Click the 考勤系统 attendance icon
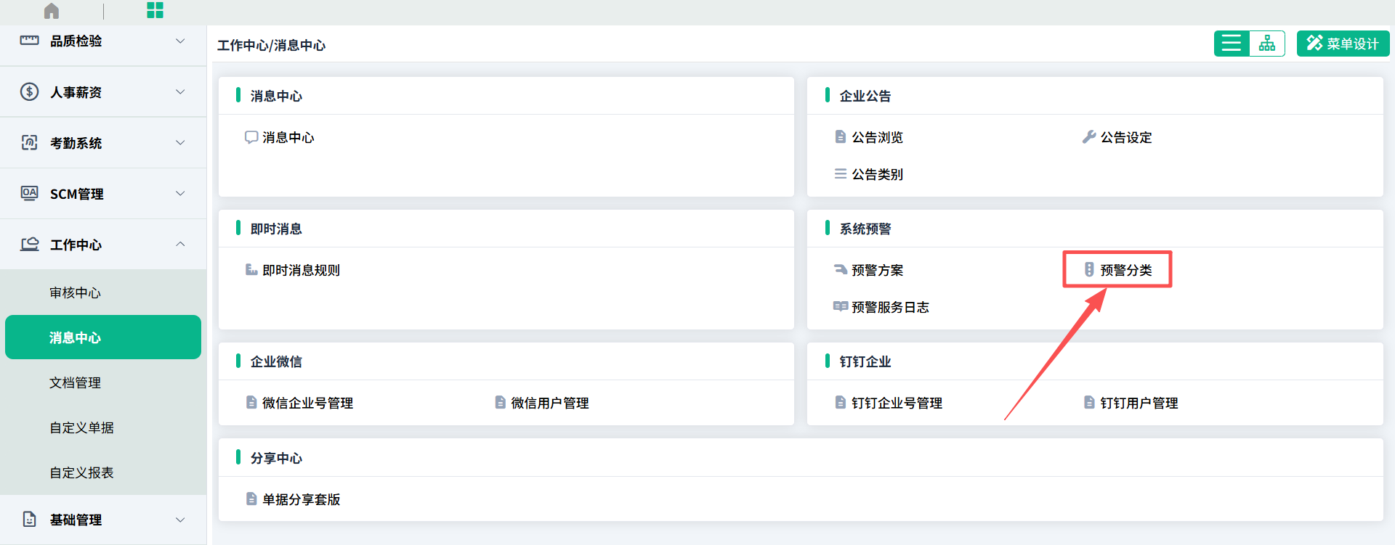The image size is (1395, 545). point(29,142)
